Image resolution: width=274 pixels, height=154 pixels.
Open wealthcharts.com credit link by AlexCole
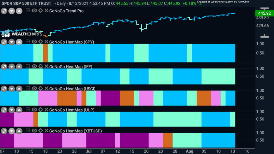(223, 2)
